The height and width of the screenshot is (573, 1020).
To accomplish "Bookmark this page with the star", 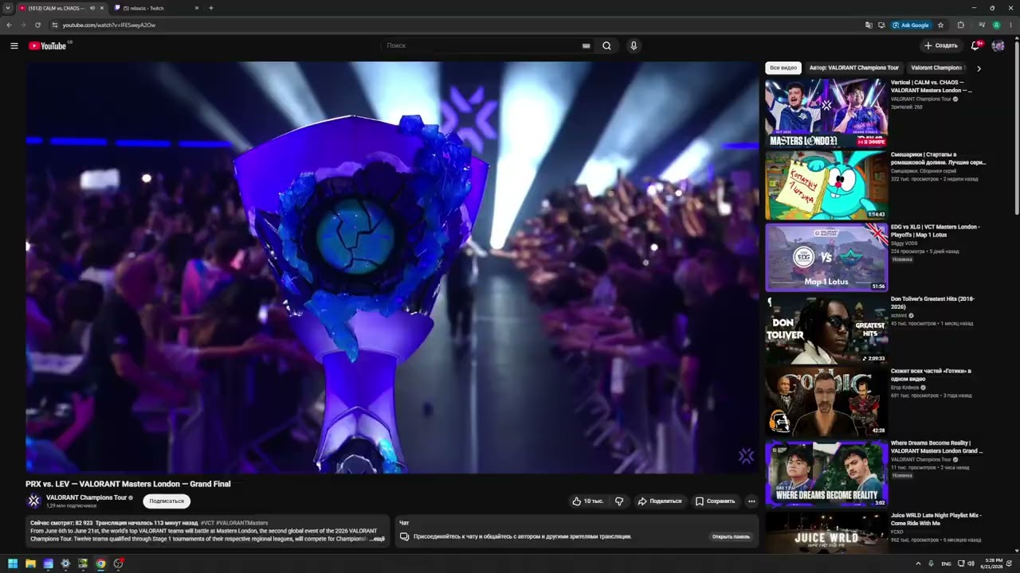I will coord(940,25).
